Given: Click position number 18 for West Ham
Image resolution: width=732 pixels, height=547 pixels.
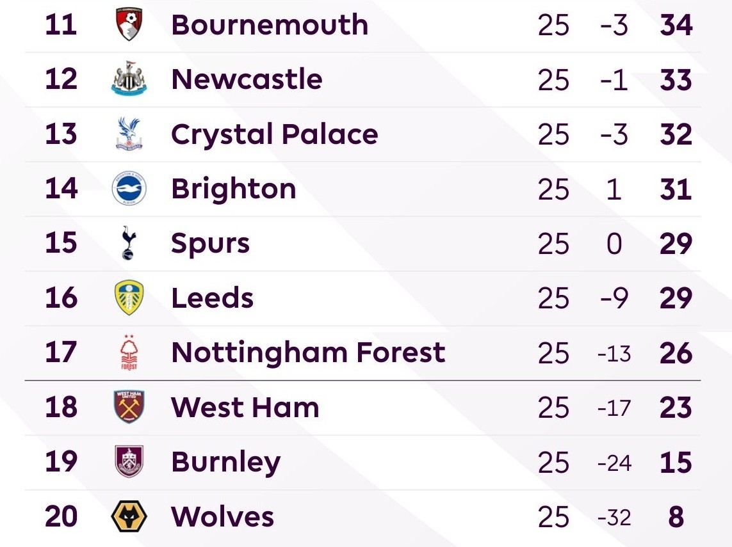Looking at the screenshot, I should (61, 408).
